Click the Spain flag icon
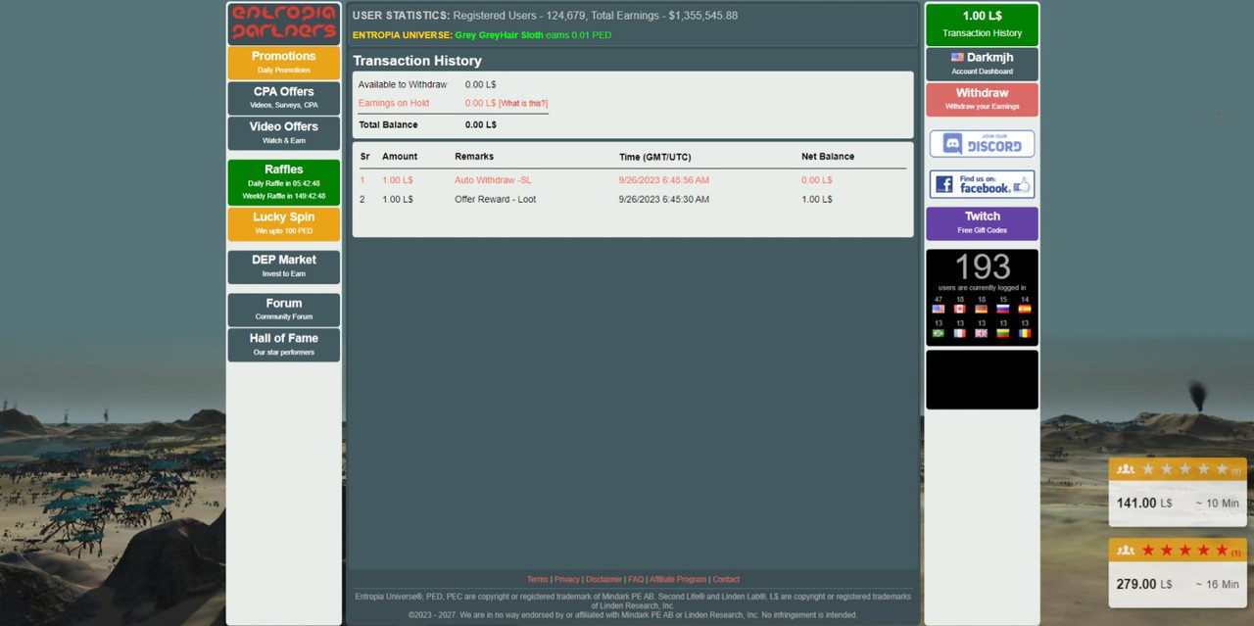The image size is (1254, 626). (1025, 309)
